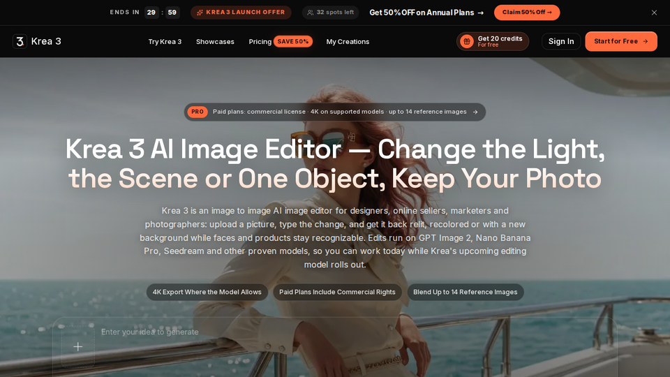Click the gift icon for free credits
The image size is (670, 377).
tap(467, 41)
